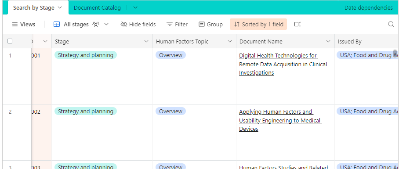Click the row height icon
This screenshot has width=399, height=169.
point(297,25)
